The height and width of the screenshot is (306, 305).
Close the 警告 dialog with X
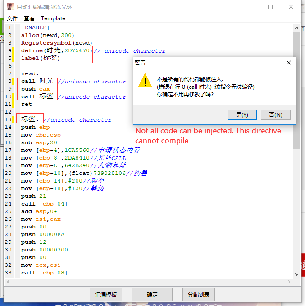tap(289, 63)
